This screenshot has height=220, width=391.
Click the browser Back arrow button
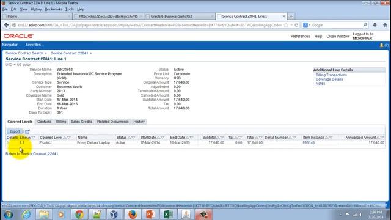pos(7,25)
